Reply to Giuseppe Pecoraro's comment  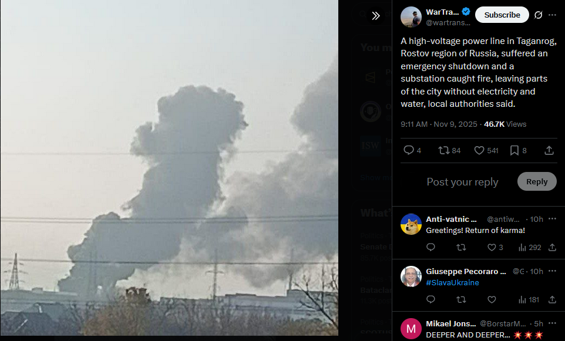tap(431, 299)
